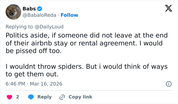Click the chain link icon

pos(62,97)
